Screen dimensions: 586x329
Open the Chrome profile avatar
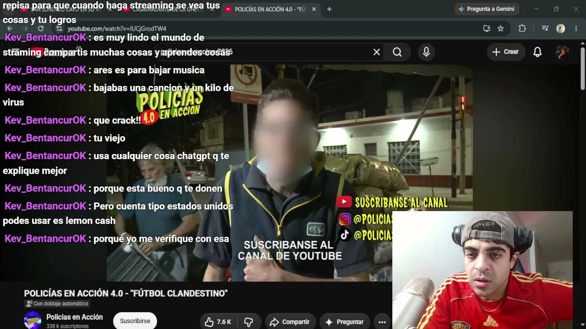[x=560, y=28]
